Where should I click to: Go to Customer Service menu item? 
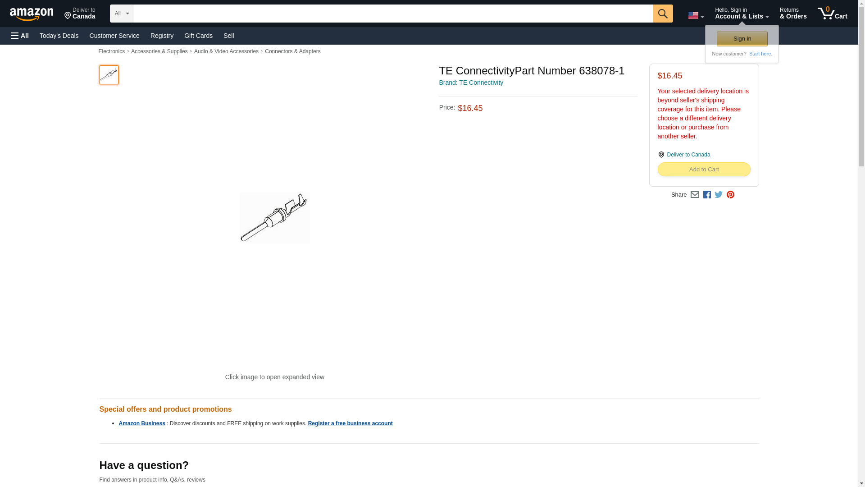pos(114,36)
